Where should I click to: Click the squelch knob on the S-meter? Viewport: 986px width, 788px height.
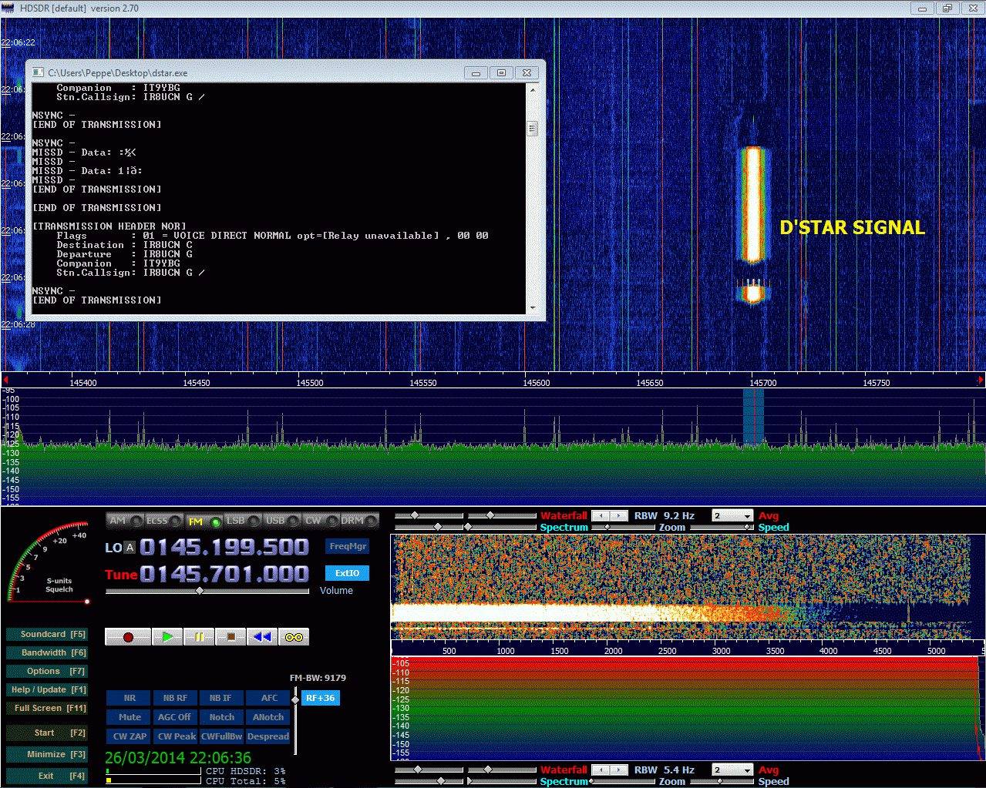click(x=87, y=602)
